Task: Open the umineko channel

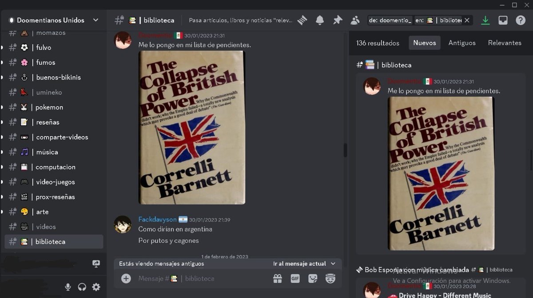Action: point(54,92)
